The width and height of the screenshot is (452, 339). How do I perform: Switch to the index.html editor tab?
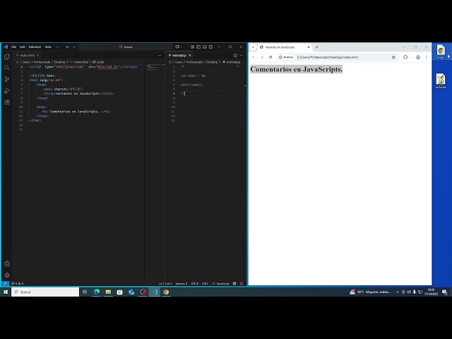tap(28, 55)
